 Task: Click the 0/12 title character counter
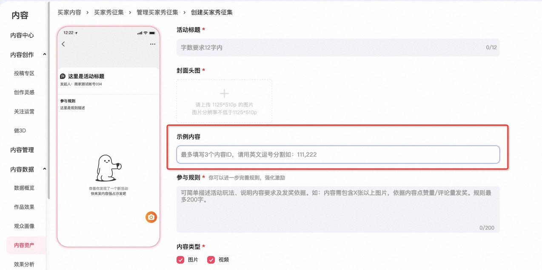[491, 48]
